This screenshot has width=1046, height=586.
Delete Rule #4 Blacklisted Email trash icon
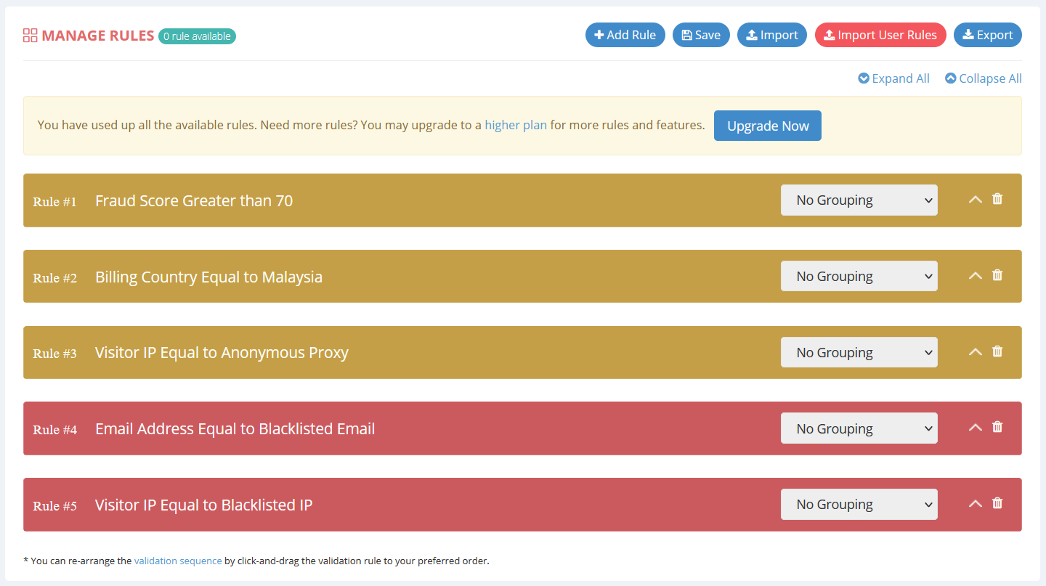tap(997, 427)
